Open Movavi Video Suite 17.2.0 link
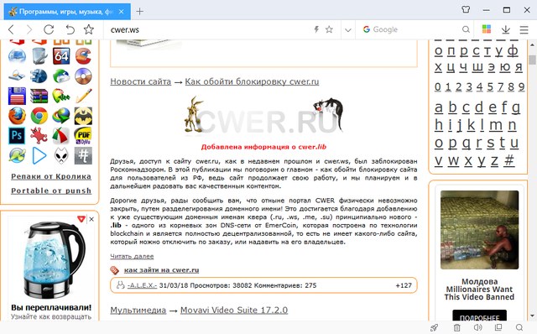 pyautogui.click(x=234, y=311)
